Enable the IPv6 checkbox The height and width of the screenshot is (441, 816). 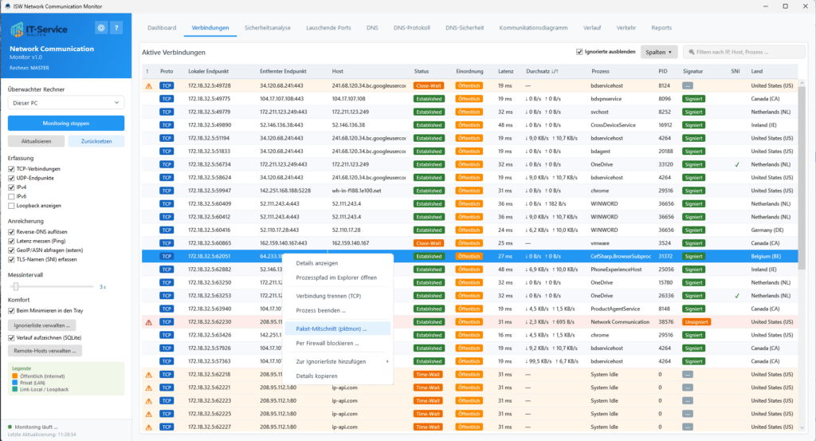[x=11, y=197]
